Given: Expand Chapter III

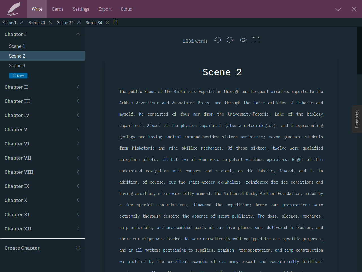Looking at the screenshot, I should [78, 101].
